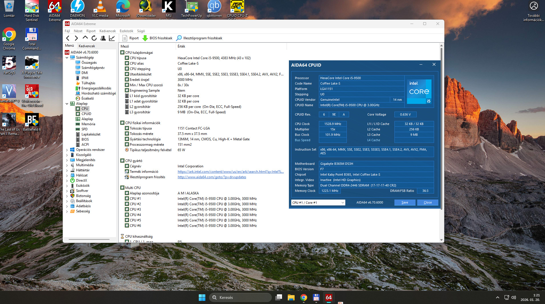Select the Memória item in tree

tap(88, 124)
